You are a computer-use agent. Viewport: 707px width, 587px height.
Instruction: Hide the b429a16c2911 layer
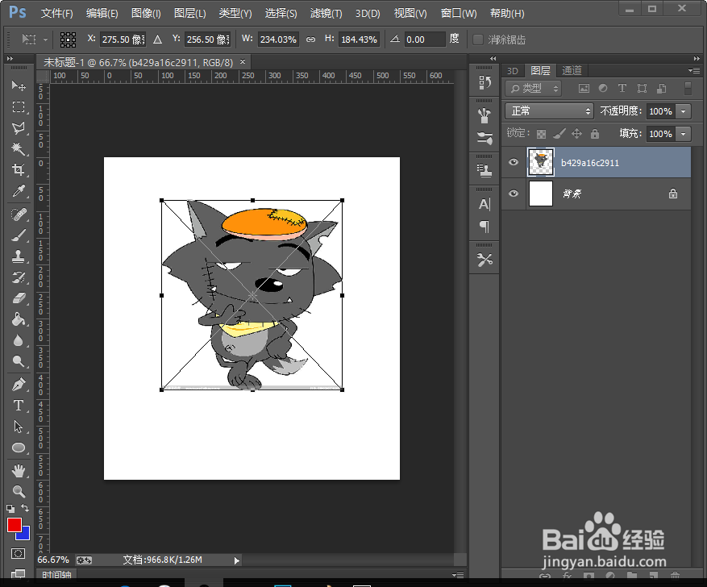[x=513, y=162]
